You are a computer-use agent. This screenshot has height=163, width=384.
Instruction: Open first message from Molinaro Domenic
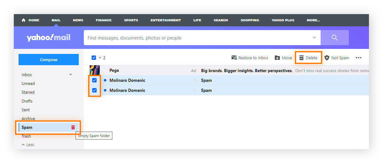click(x=127, y=80)
